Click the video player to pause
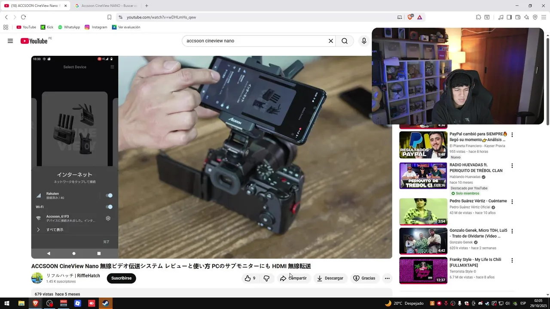 click(x=211, y=157)
